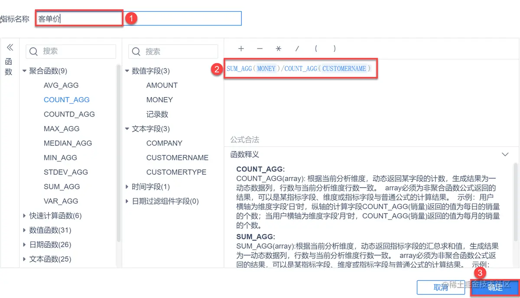Click the search magnifier in the function panel
520x298 pixels.
pos(33,51)
